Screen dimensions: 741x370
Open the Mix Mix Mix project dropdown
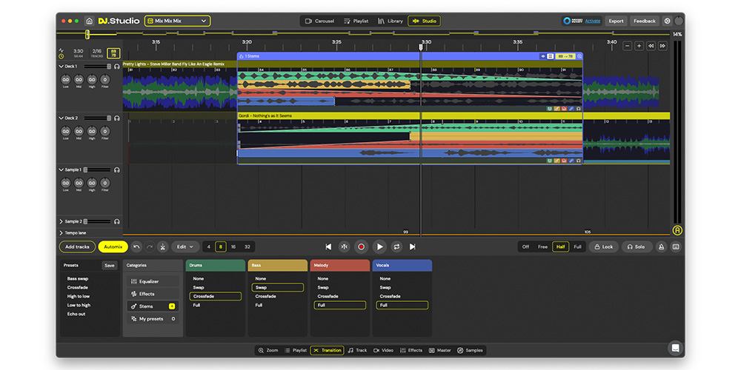click(x=177, y=21)
